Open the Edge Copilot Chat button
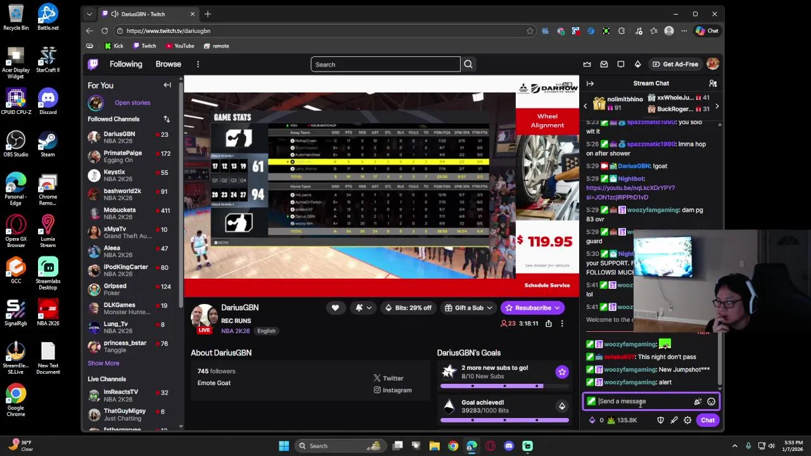This screenshot has width=811, height=456. 707,30
